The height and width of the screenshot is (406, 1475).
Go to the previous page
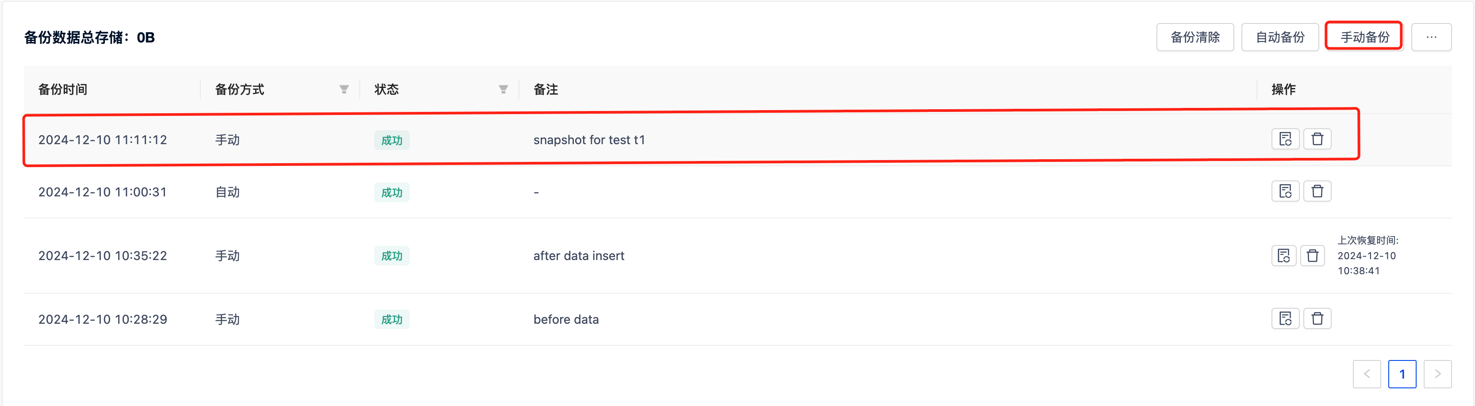tap(1367, 374)
